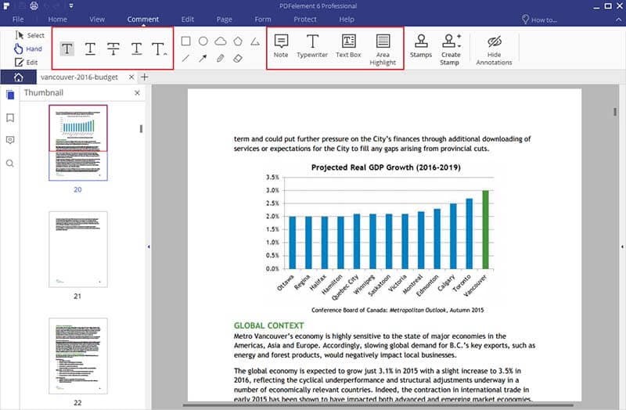Close the Thumbnail panel
Viewport: 626px width, 410px height.
click(x=138, y=92)
